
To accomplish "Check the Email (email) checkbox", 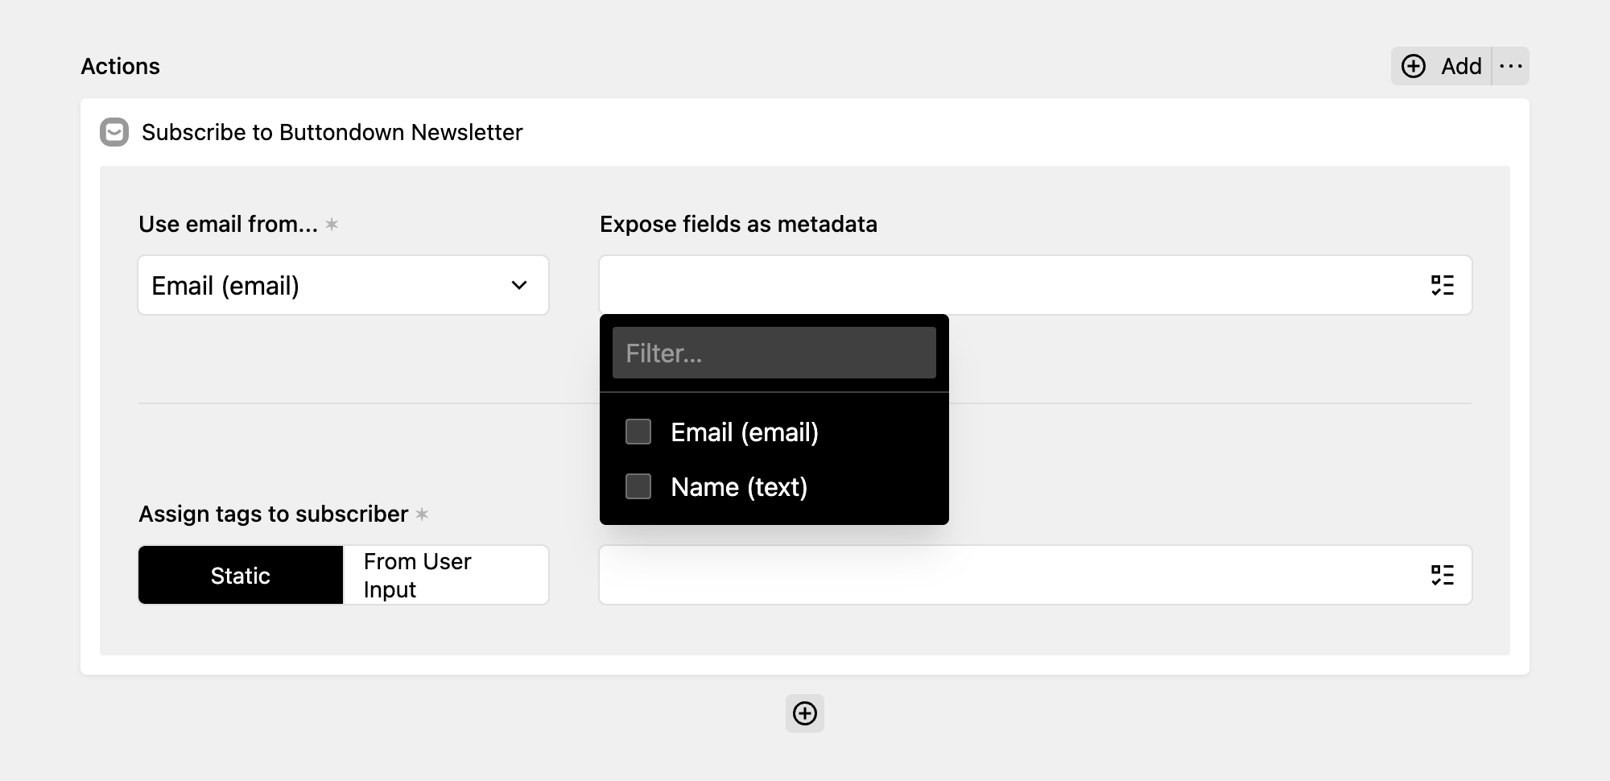I will click(x=638, y=432).
